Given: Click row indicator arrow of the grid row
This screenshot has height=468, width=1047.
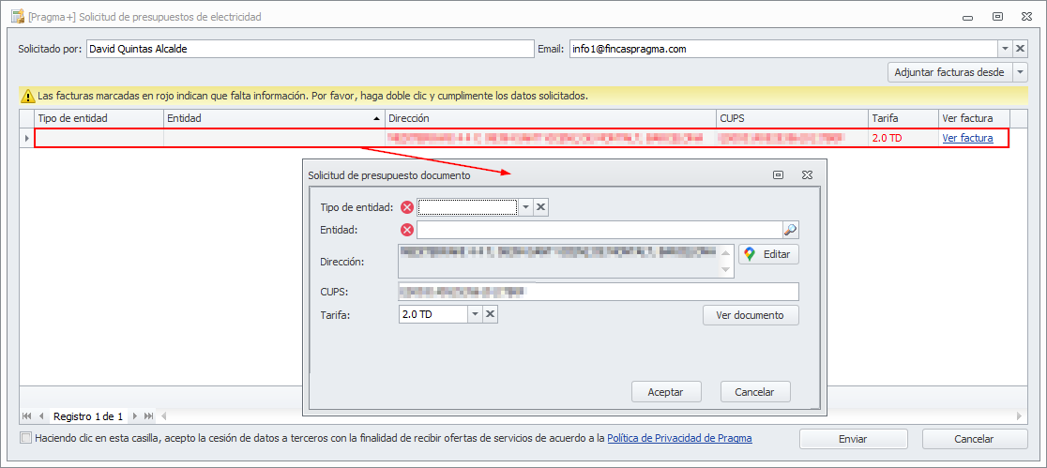Looking at the screenshot, I should click(26, 138).
